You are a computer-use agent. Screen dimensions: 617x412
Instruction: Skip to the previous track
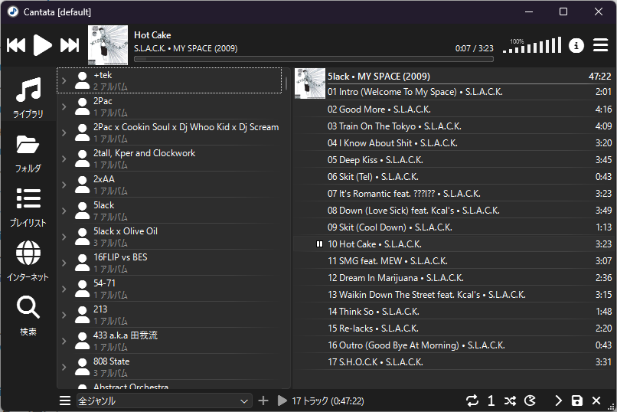(16, 45)
